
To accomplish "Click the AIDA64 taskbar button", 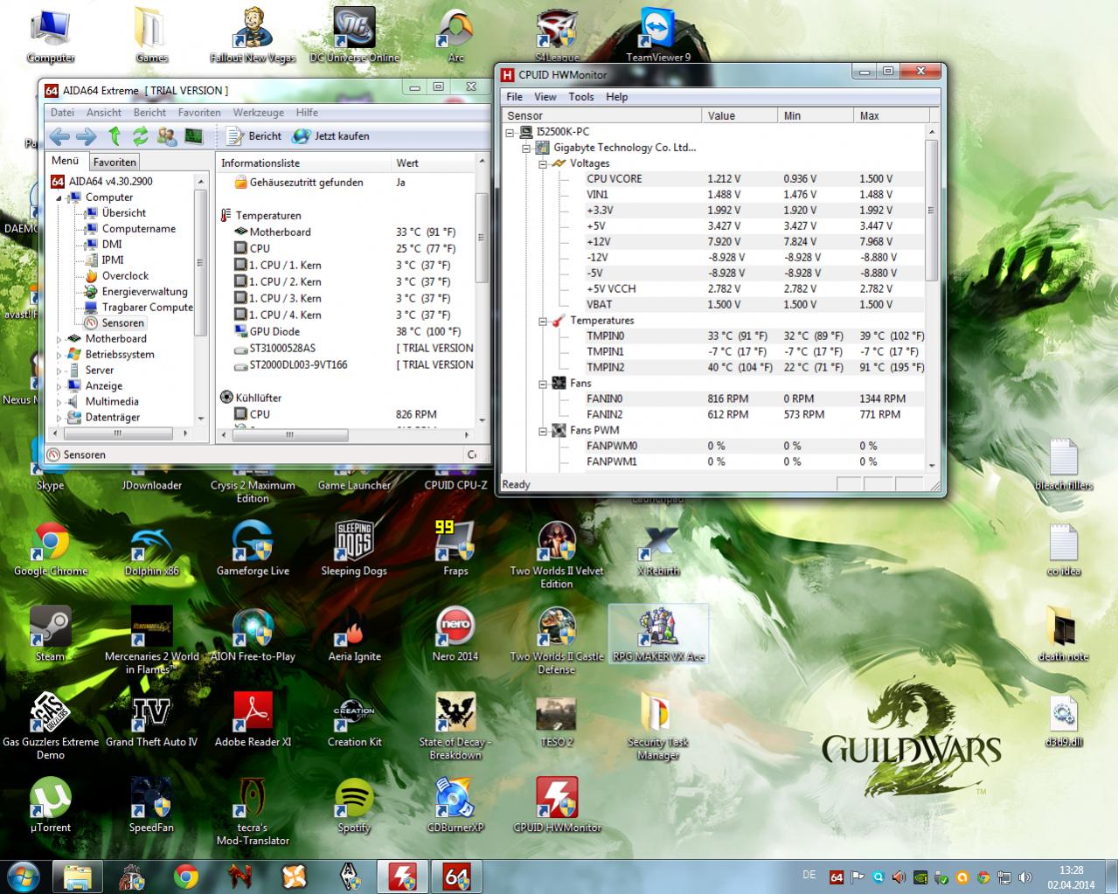I will tap(457, 876).
